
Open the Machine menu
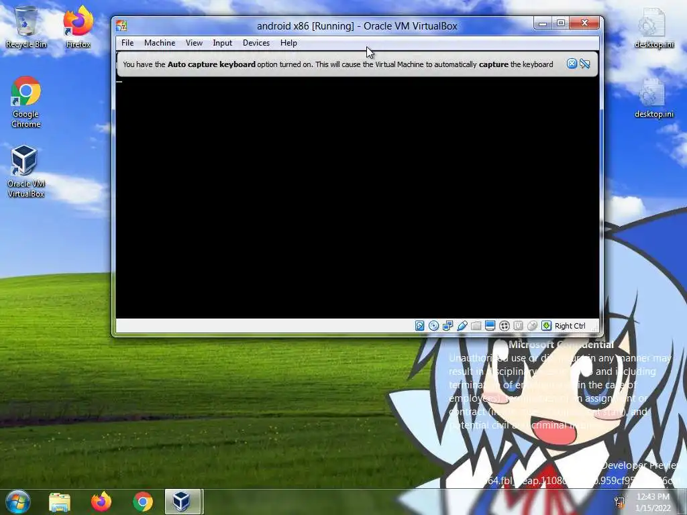(x=160, y=43)
